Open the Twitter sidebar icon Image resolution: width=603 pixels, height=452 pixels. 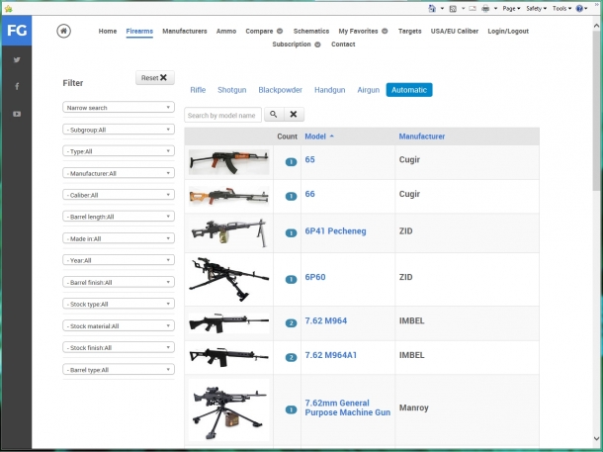pos(17,59)
